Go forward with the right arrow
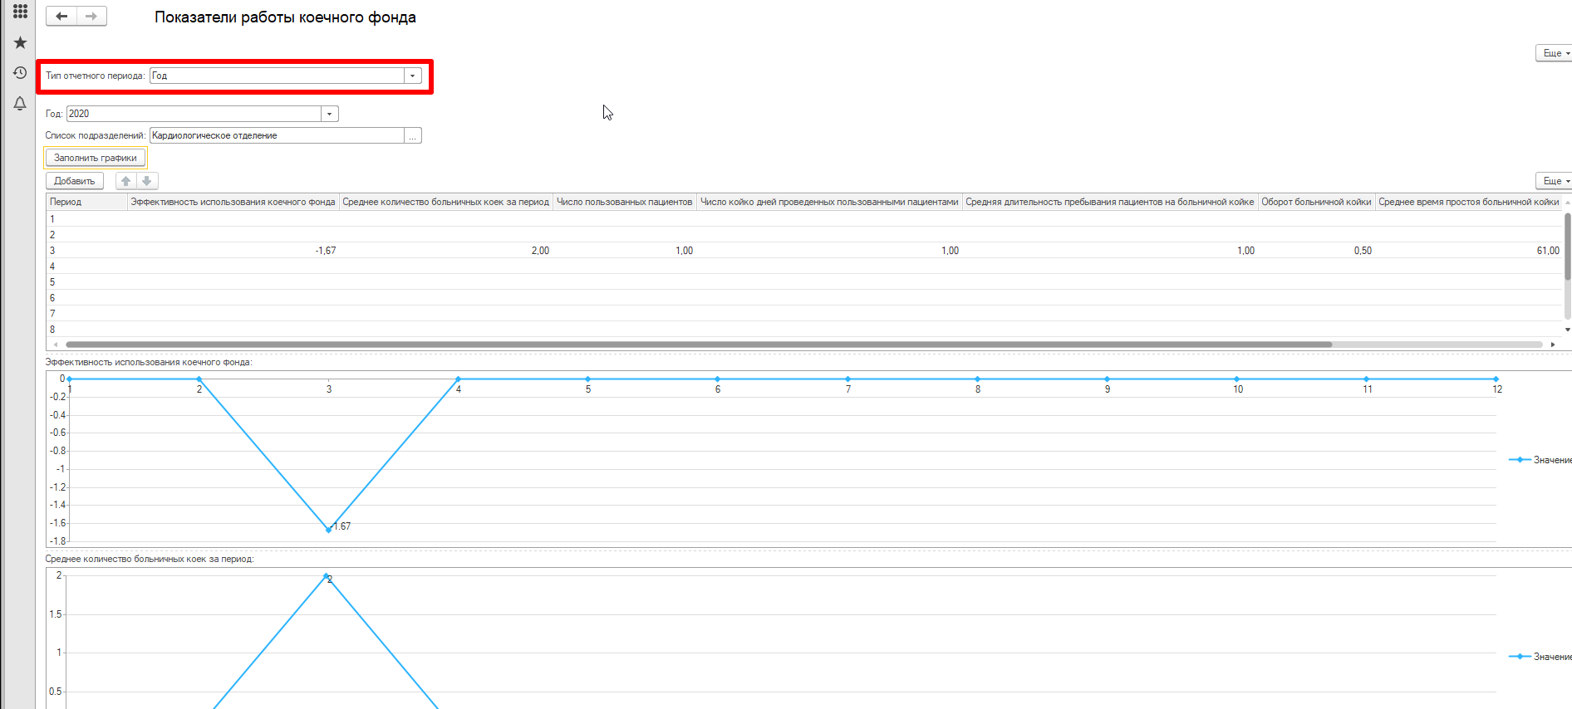The image size is (1572, 709). (91, 17)
